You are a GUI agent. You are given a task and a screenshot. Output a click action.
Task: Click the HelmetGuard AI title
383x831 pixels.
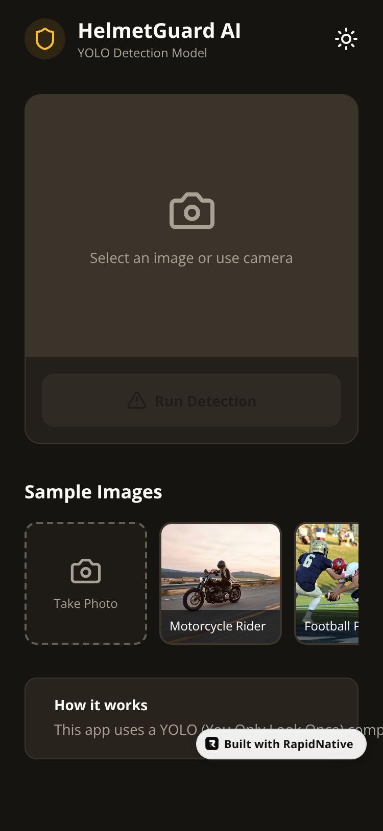click(x=159, y=31)
